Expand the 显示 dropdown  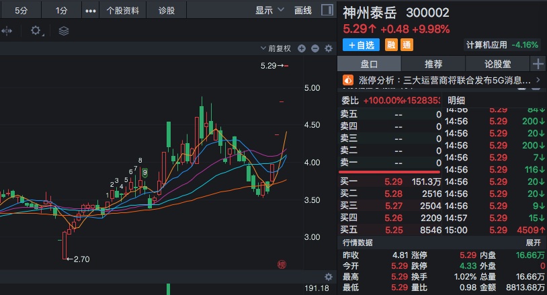pyautogui.click(x=269, y=11)
